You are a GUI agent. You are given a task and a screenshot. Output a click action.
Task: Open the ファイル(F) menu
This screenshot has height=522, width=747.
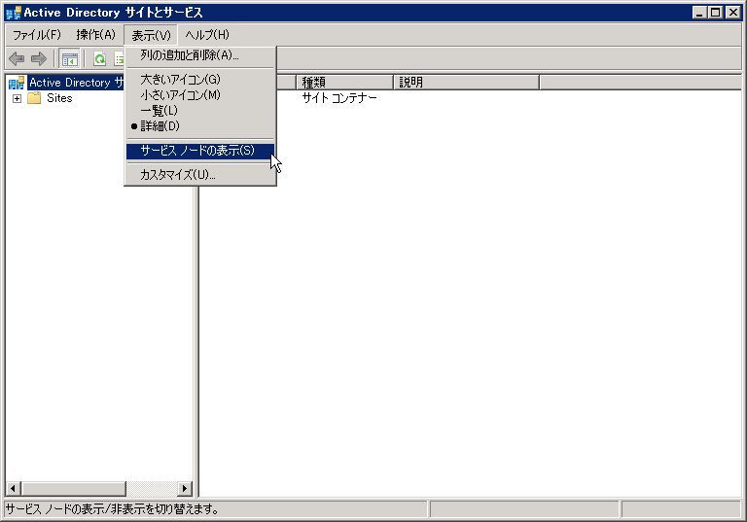click(x=37, y=35)
